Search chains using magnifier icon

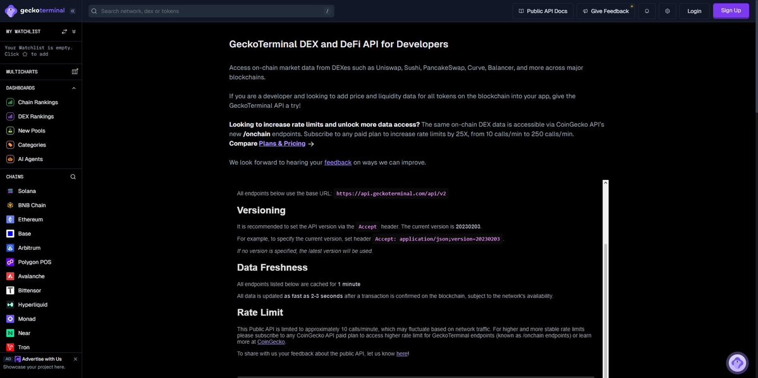(73, 177)
